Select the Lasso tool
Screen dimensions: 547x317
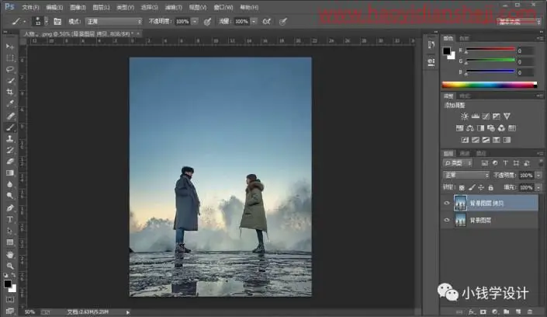pos(10,69)
